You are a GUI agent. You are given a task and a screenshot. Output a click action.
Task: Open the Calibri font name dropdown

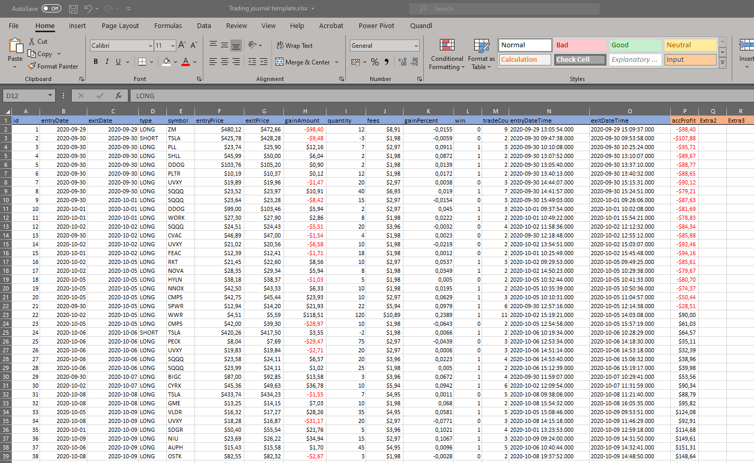[x=150, y=46]
